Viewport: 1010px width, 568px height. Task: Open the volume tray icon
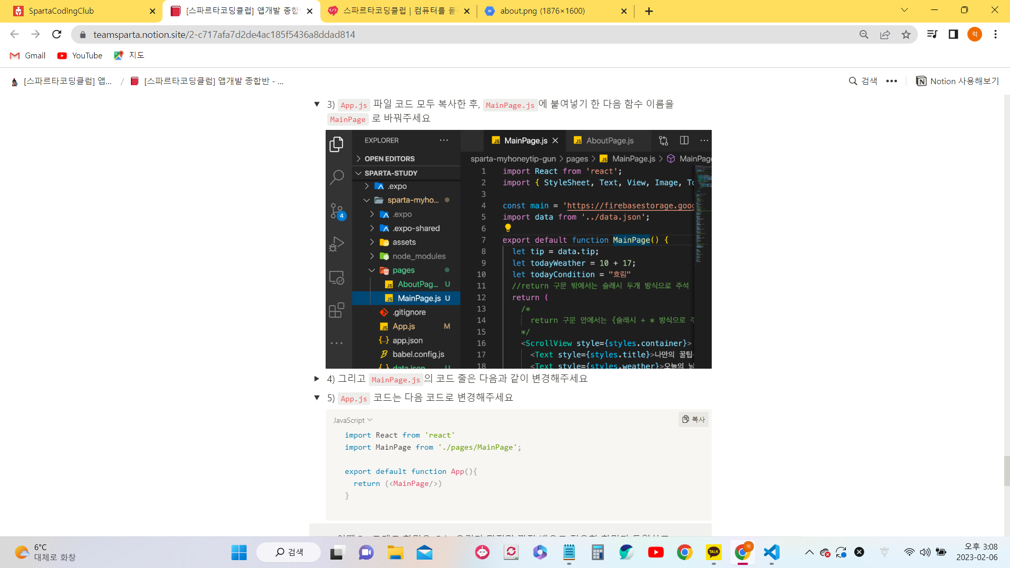[925, 552]
